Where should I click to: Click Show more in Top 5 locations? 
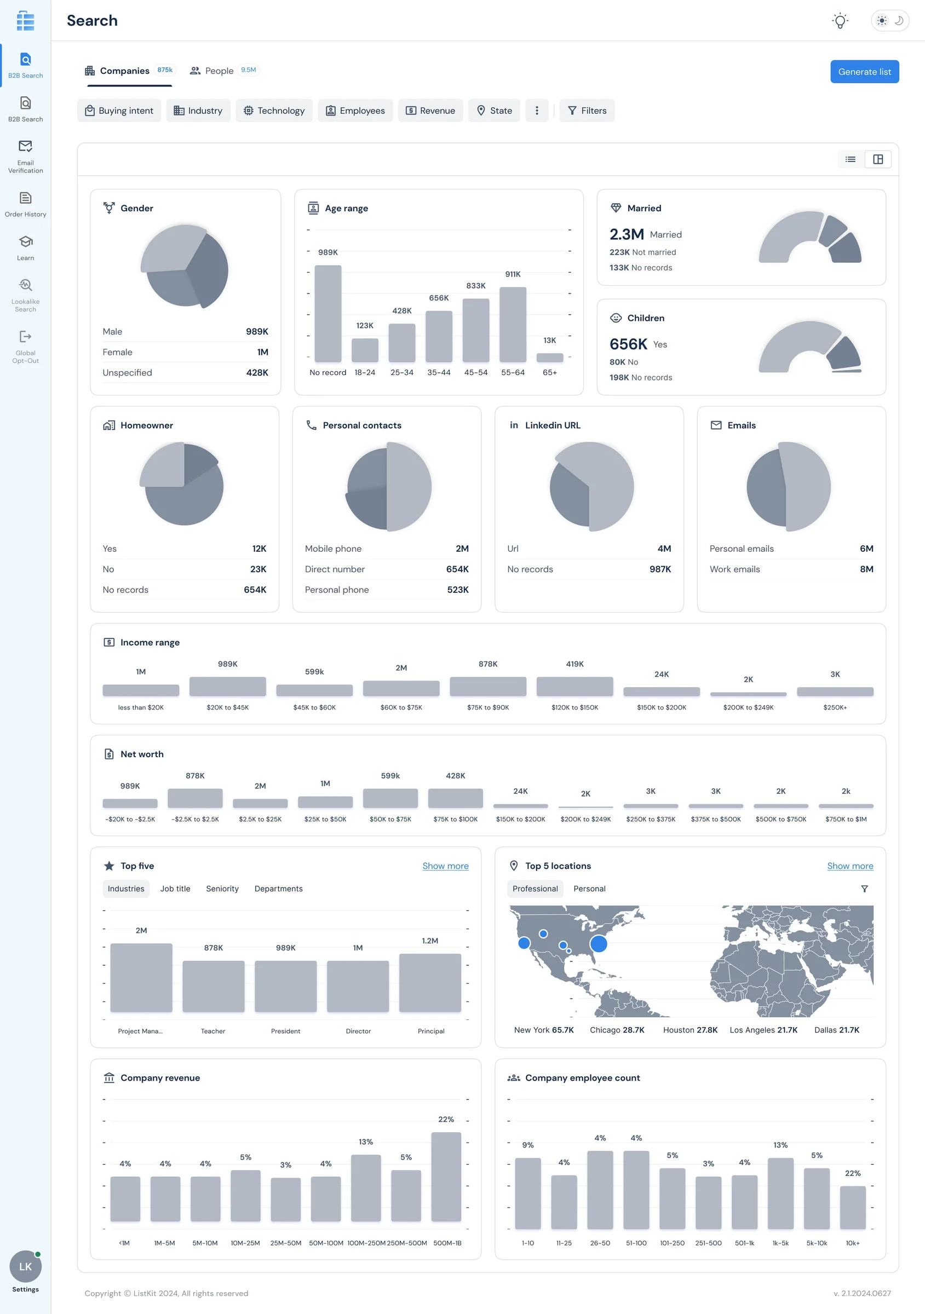pos(850,865)
